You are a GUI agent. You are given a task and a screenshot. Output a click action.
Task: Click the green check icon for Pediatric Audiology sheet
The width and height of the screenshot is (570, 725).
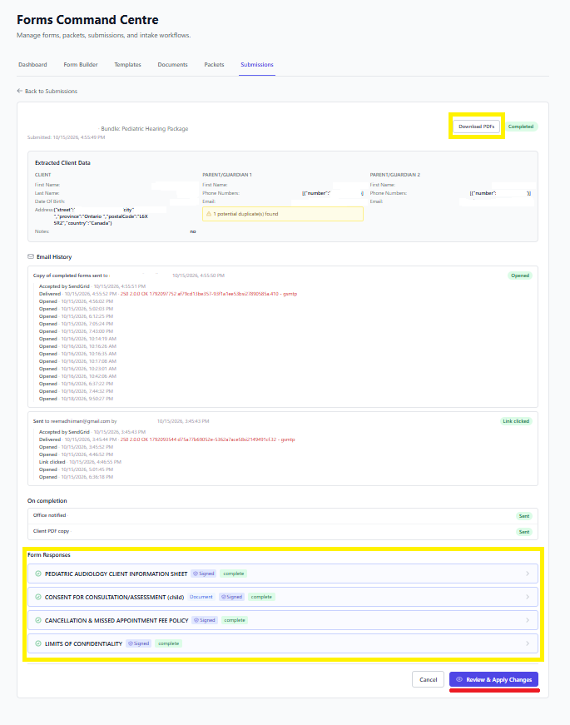coord(38,574)
